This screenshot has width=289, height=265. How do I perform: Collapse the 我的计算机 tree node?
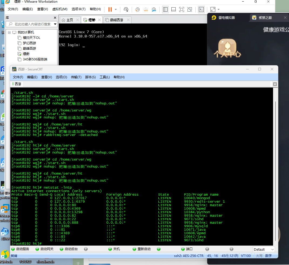click(x=9, y=32)
